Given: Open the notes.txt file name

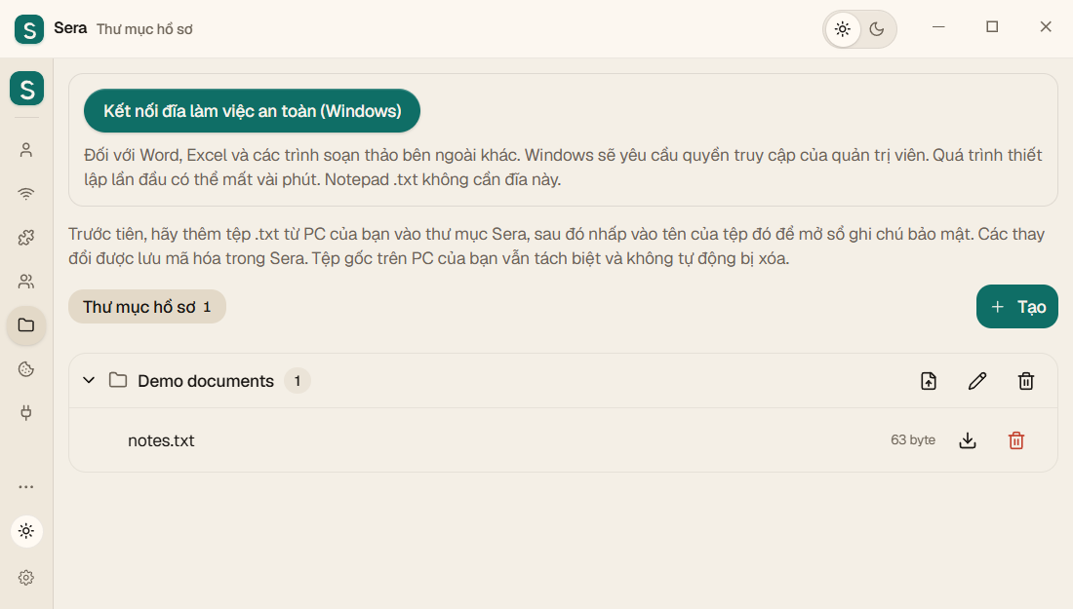Looking at the screenshot, I should click(x=161, y=440).
